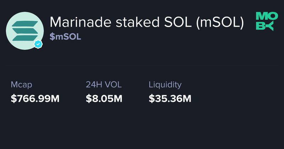Image resolution: width=284 pixels, height=149 pixels.
Task: Click the bottom bar of the token logo
Action: 24,38
